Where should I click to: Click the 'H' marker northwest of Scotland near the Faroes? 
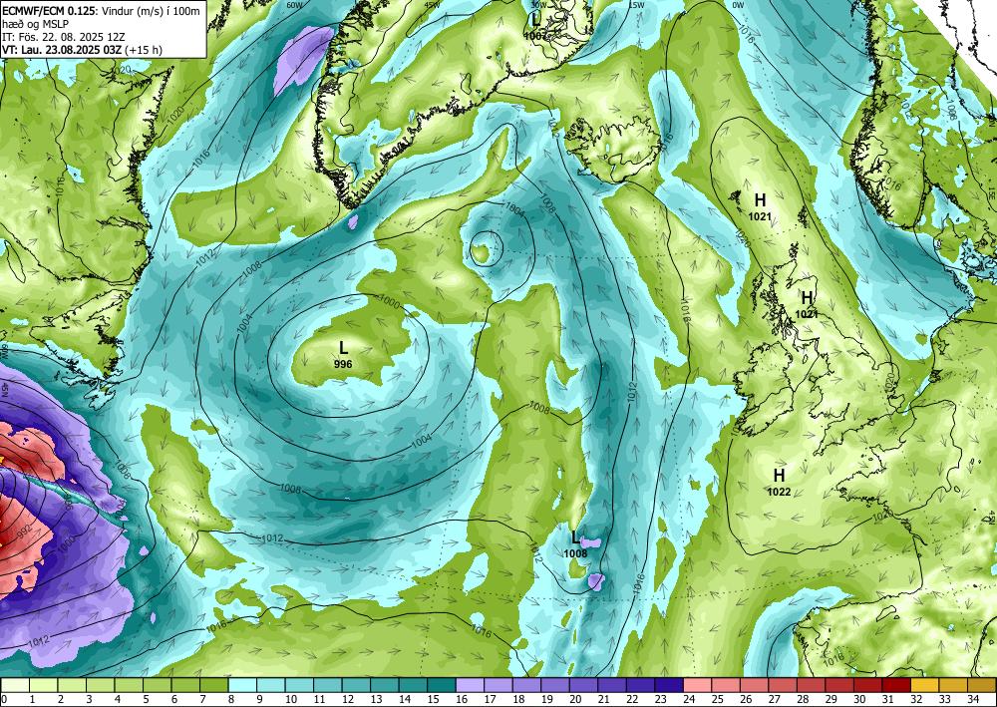click(760, 200)
